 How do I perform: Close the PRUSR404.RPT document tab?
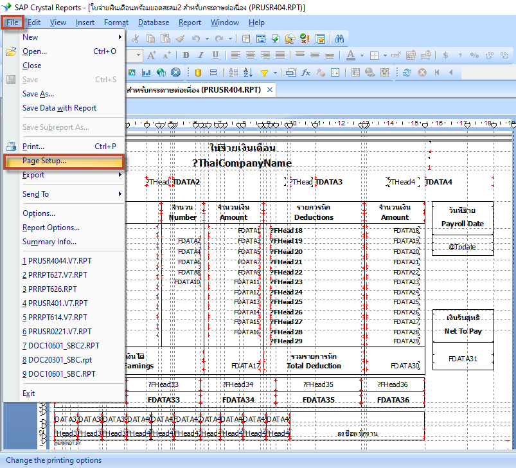click(x=270, y=90)
